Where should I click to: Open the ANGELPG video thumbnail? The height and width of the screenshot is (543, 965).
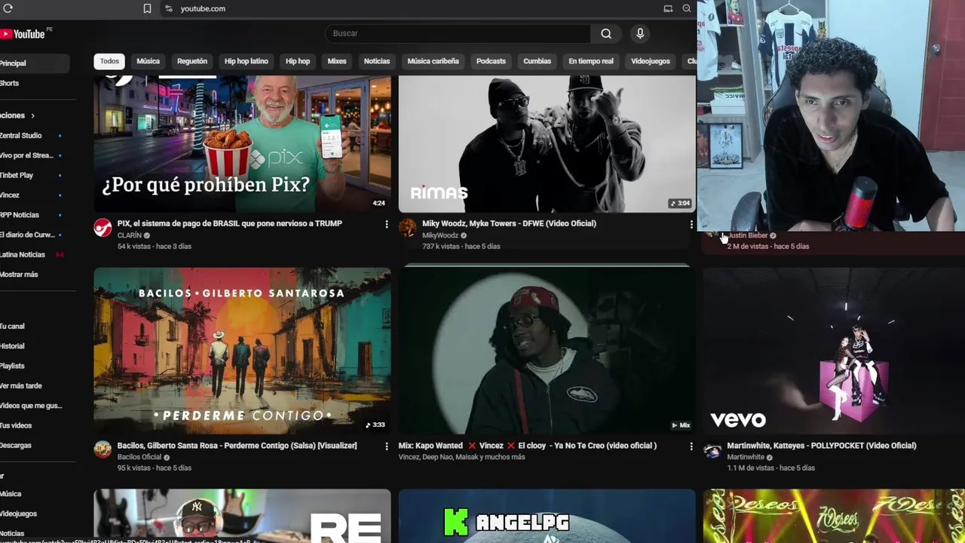point(547,517)
